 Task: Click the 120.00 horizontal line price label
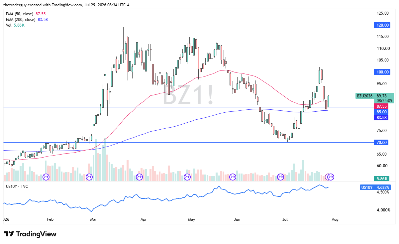click(x=383, y=25)
